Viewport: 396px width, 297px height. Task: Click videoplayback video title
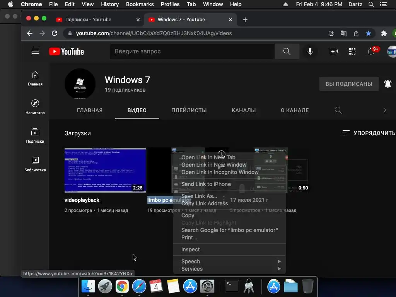pyautogui.click(x=82, y=200)
